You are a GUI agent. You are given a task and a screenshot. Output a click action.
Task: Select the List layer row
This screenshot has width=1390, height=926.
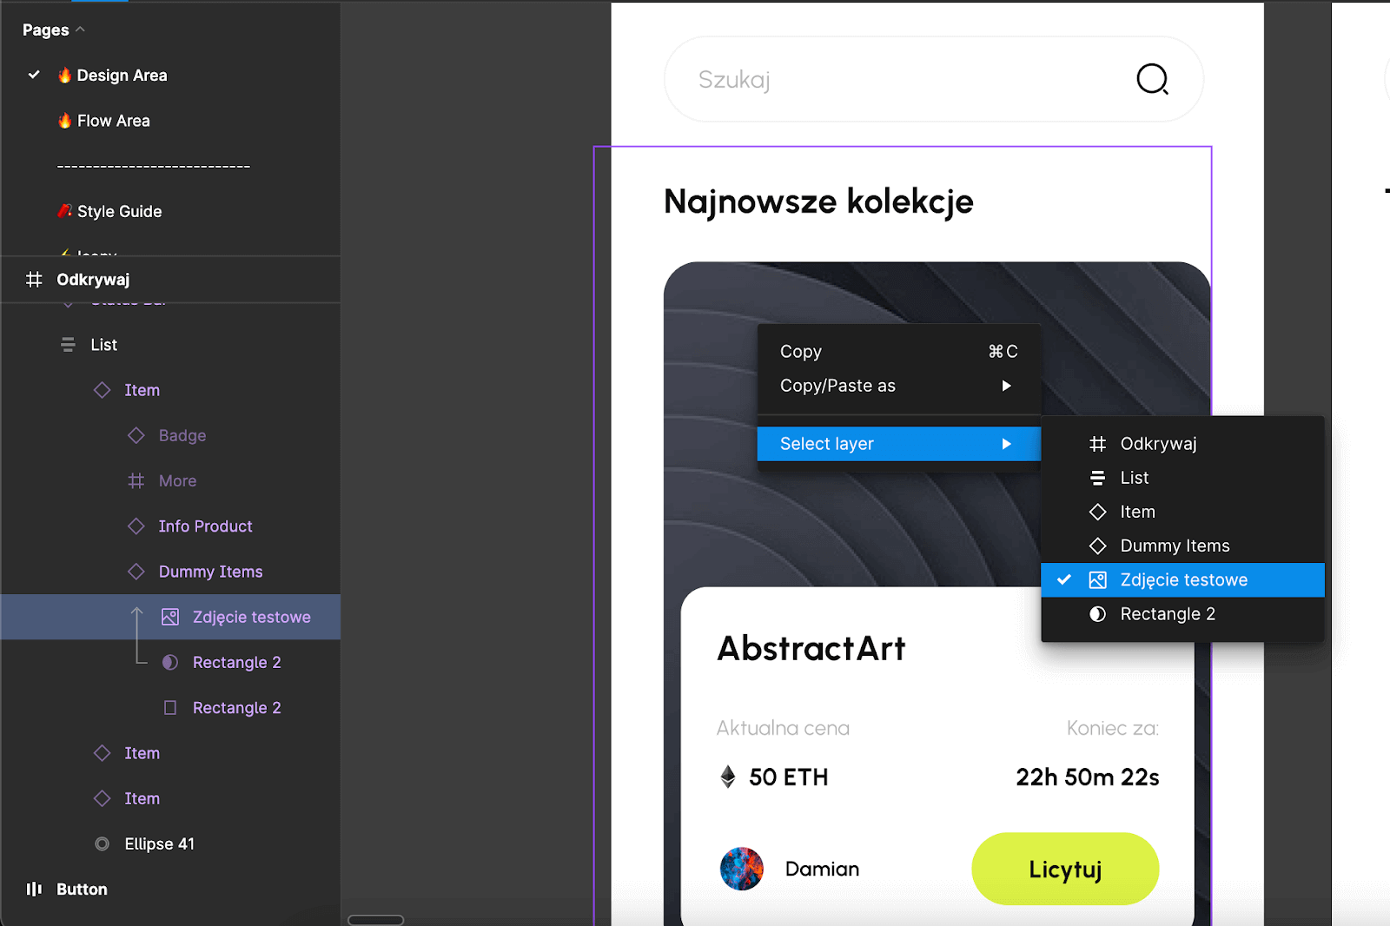170,345
